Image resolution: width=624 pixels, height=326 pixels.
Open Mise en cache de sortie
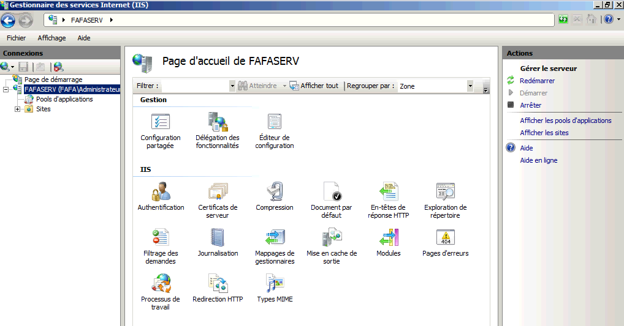tap(332, 246)
